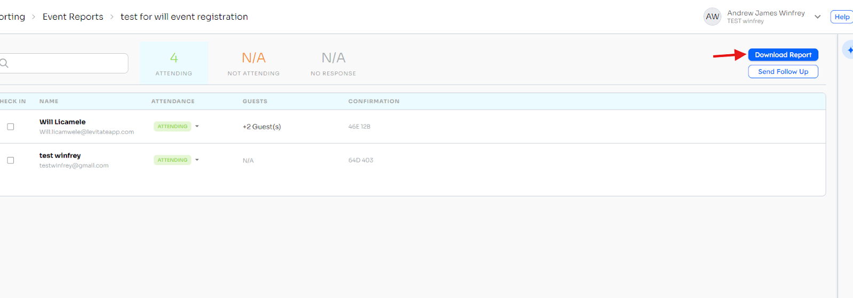Click into the search input field
Screen dimensions: 853x298
pos(64,63)
